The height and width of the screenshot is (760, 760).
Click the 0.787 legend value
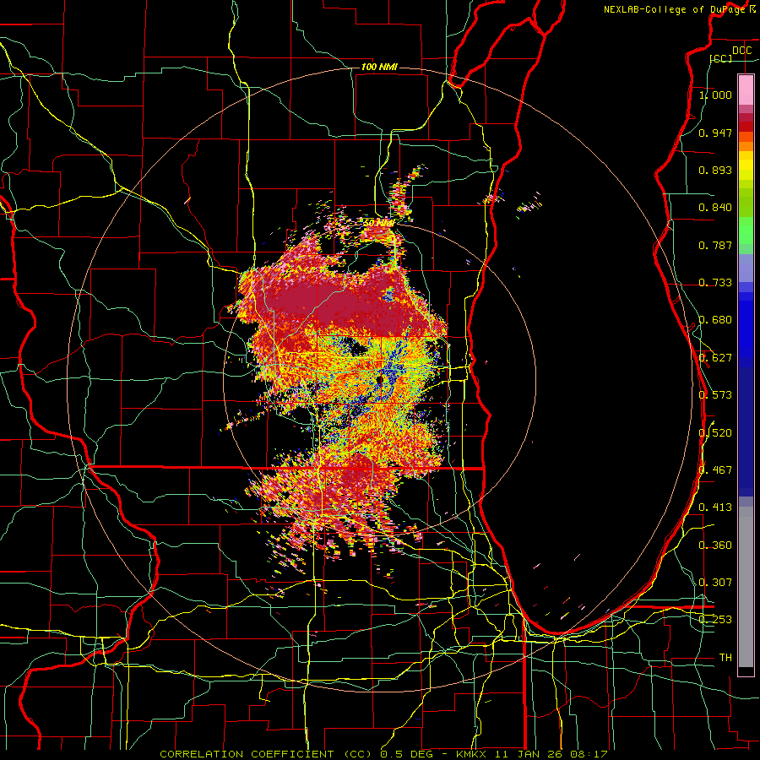[x=715, y=245]
